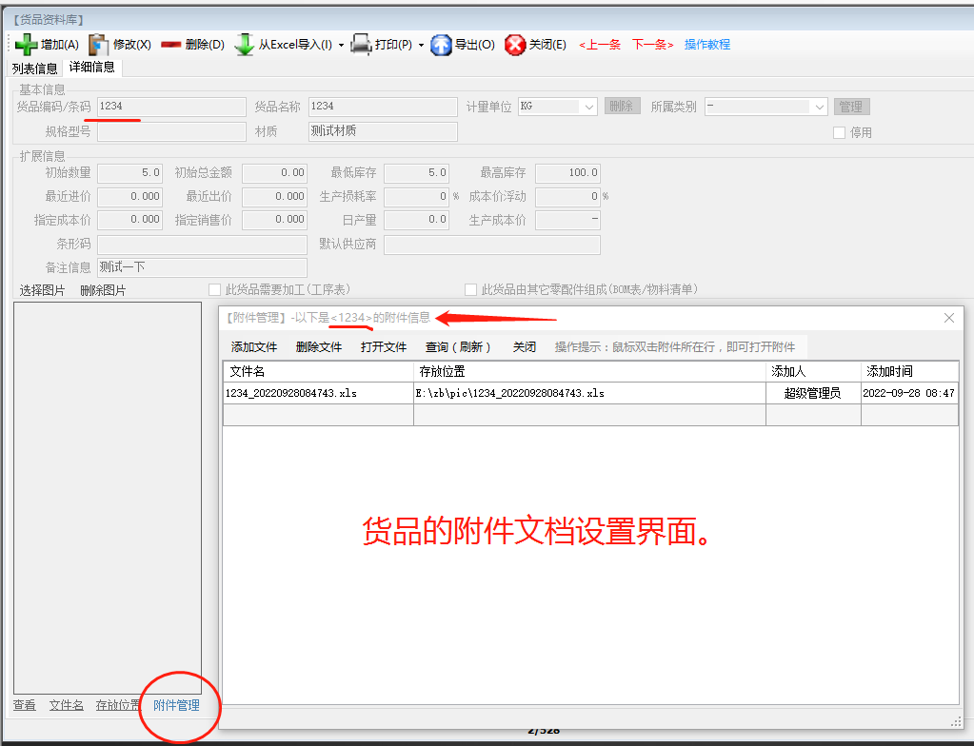The image size is (974, 746).
Task: Click the 关闭(E) red close icon
Action: 513,44
